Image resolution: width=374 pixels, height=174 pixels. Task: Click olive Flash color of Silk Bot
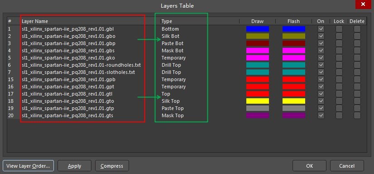pyautogui.click(x=293, y=36)
